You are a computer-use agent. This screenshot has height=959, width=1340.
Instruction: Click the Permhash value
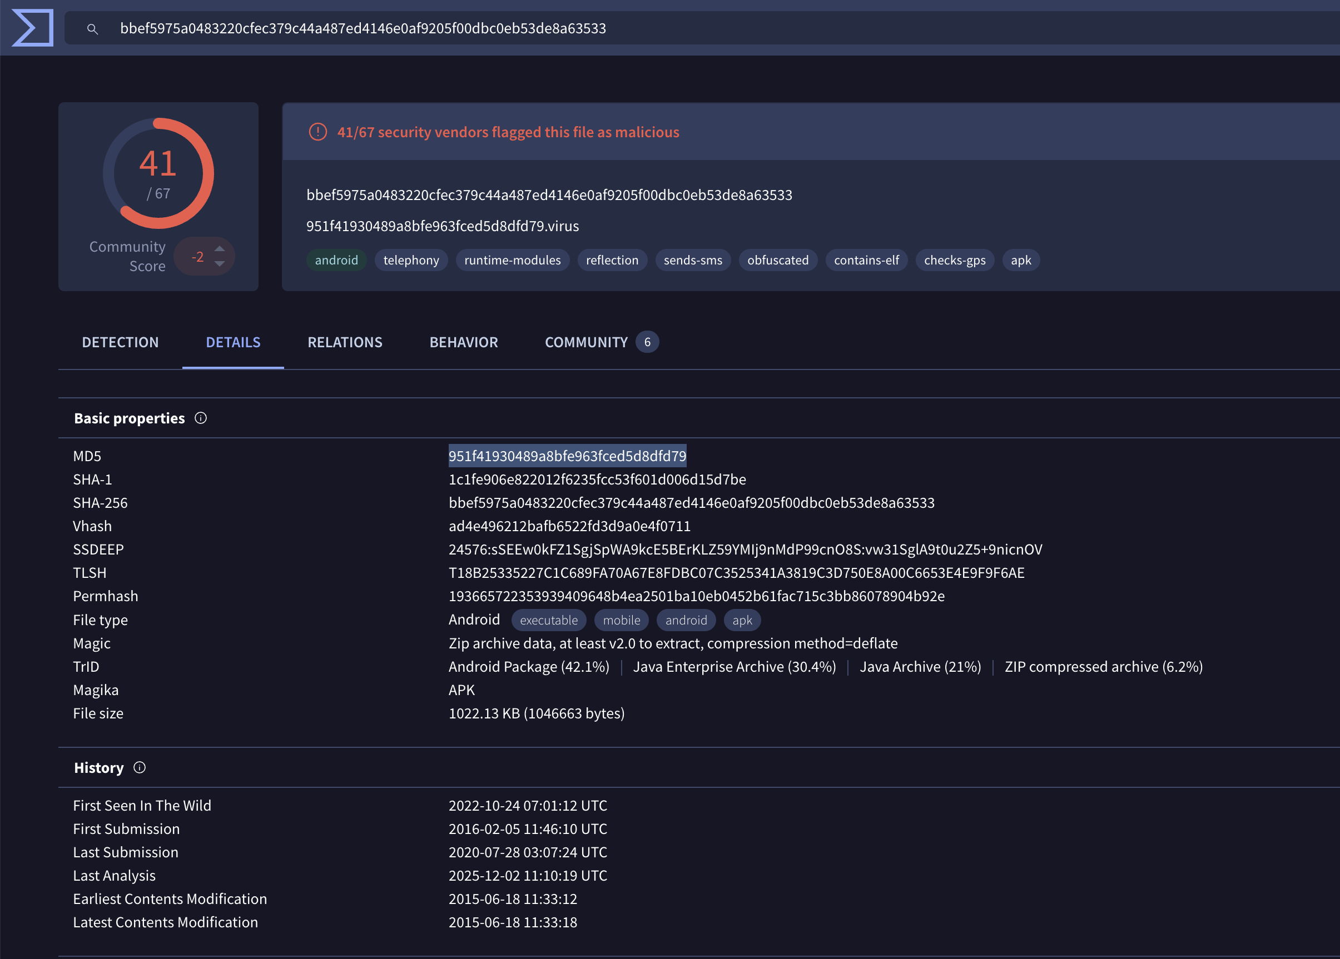(x=697, y=596)
